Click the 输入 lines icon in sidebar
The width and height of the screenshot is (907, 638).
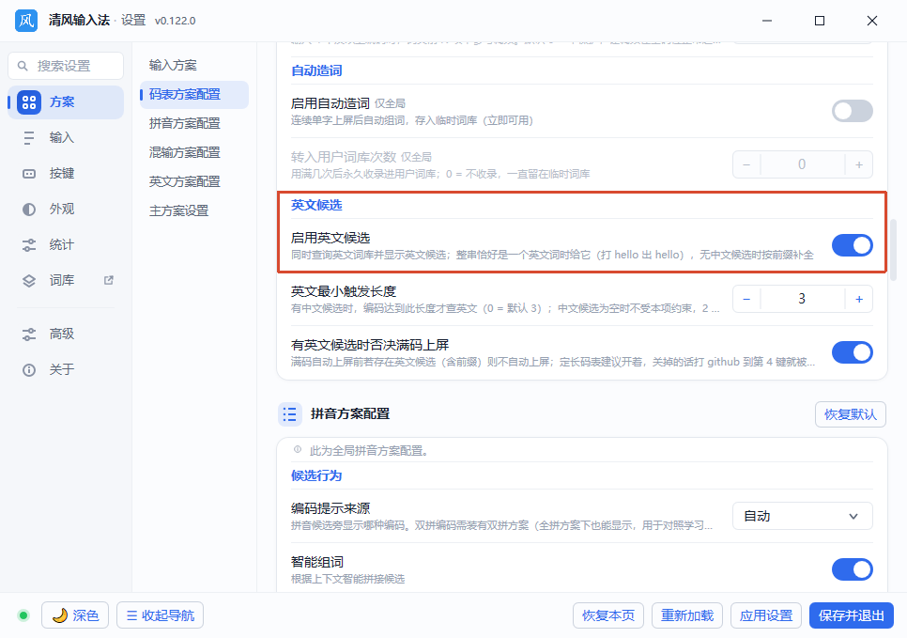(29, 138)
